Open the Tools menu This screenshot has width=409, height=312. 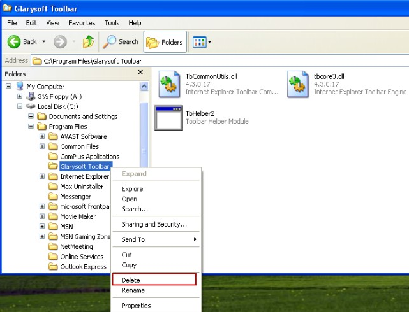(x=112, y=23)
